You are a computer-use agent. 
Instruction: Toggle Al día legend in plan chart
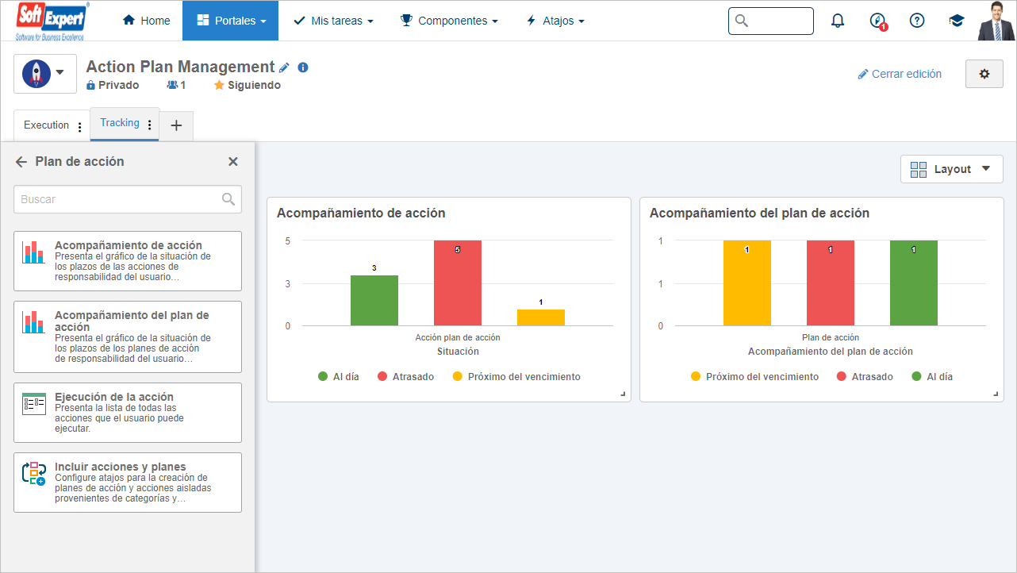coord(932,377)
